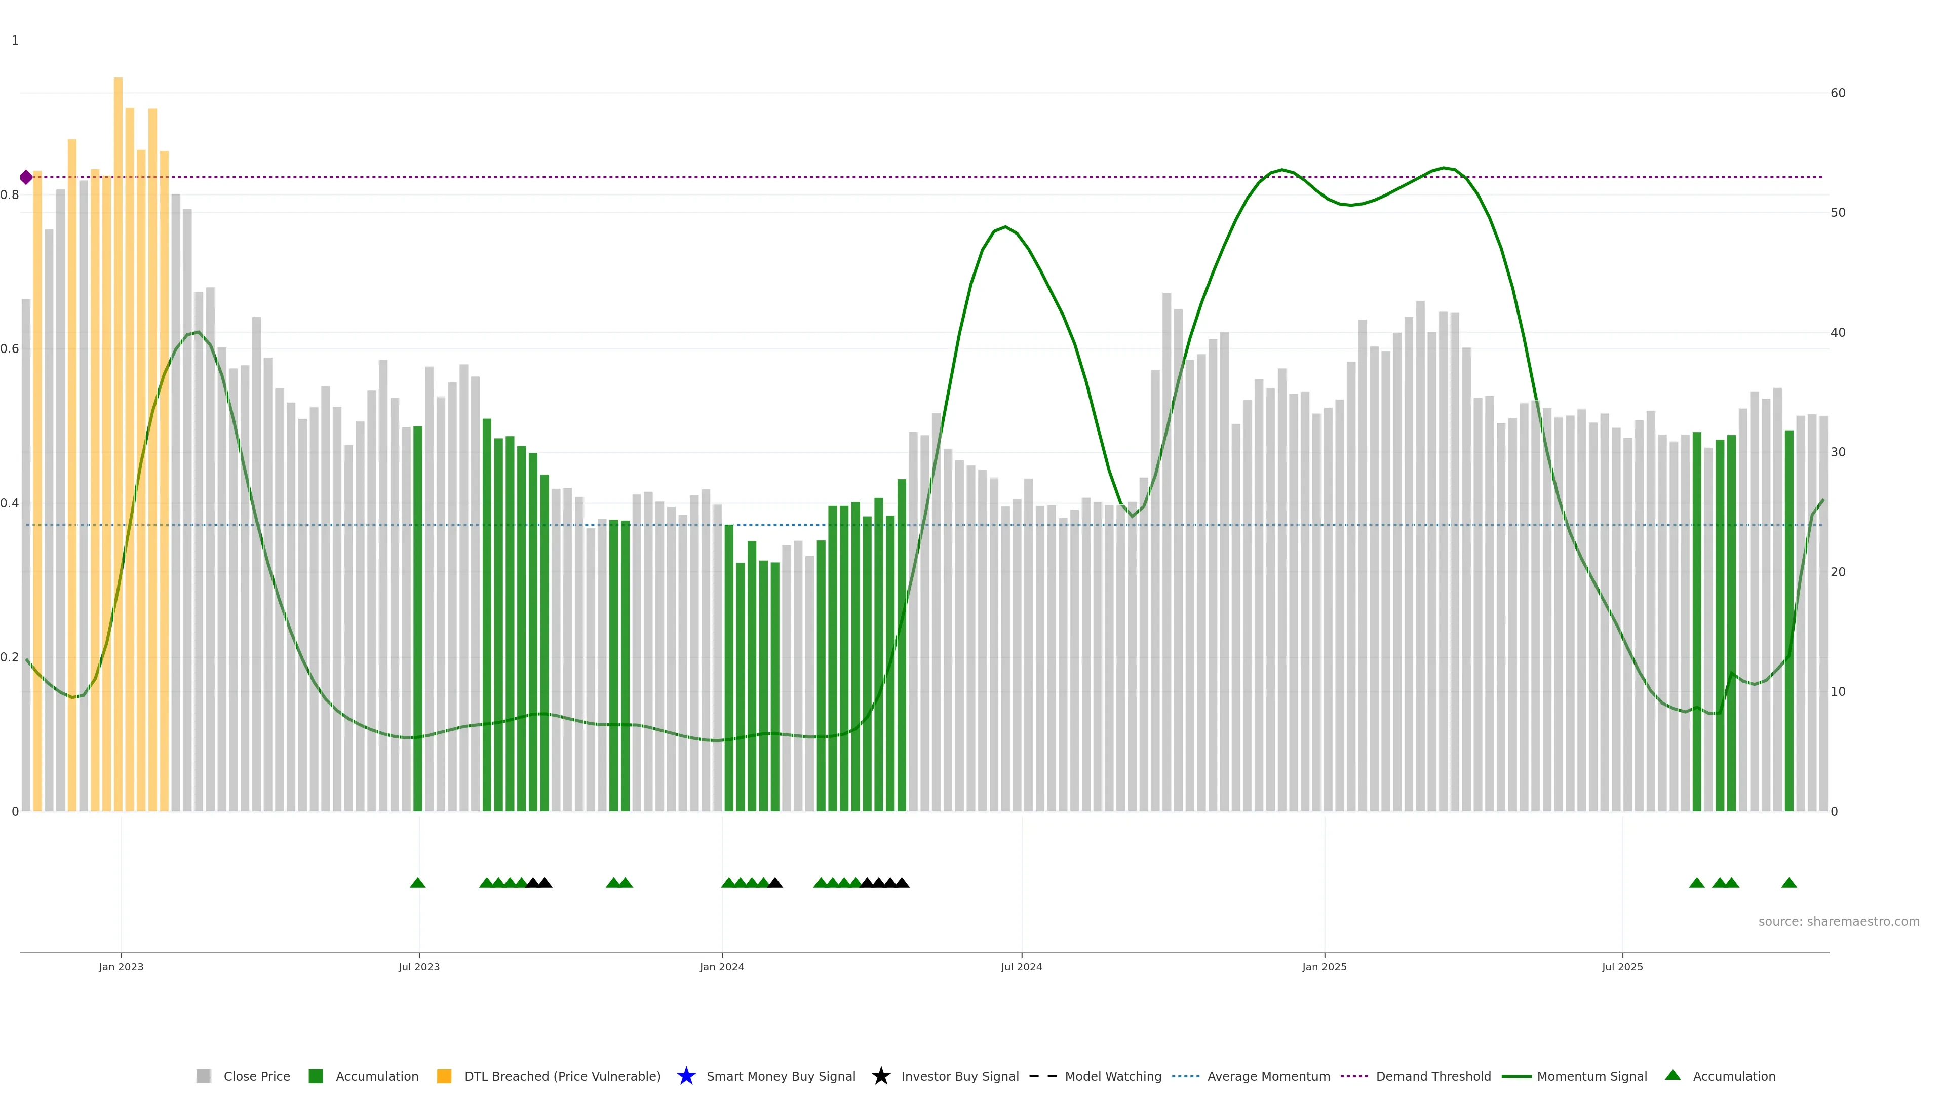Click the Jul 2024 x-axis label

pos(1021,966)
